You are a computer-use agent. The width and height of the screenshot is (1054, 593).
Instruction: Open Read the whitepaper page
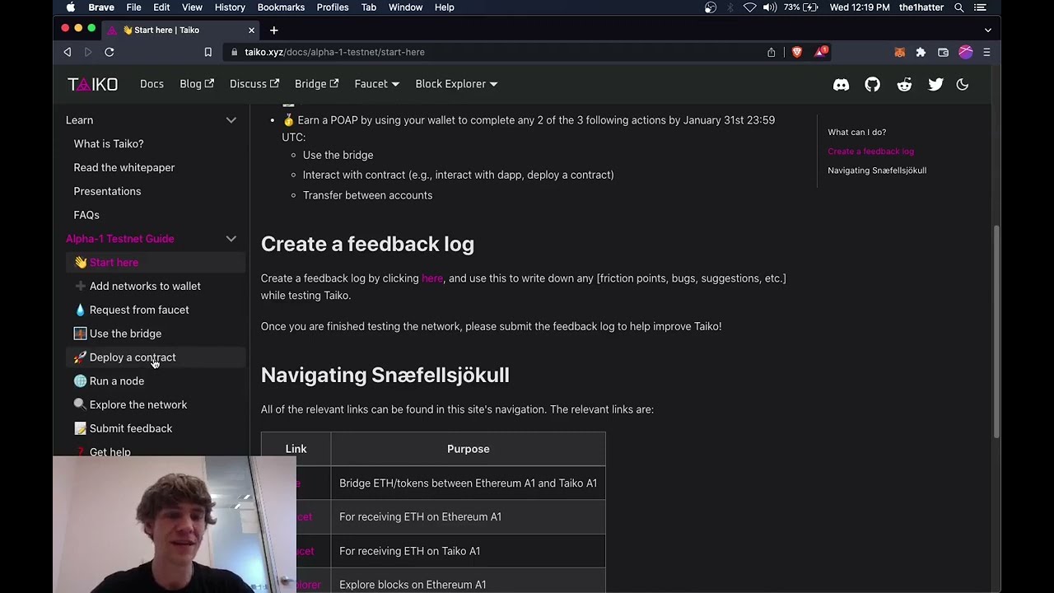pyautogui.click(x=124, y=168)
